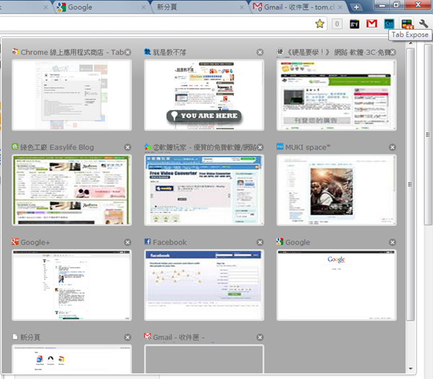This screenshot has width=433, height=379.
Task: Close the 新分頁 browser tab
Action: pos(242,7)
